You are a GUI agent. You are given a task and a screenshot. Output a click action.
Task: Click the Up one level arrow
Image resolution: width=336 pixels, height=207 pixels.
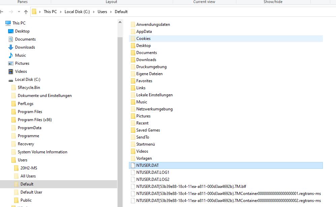click(x=26, y=12)
